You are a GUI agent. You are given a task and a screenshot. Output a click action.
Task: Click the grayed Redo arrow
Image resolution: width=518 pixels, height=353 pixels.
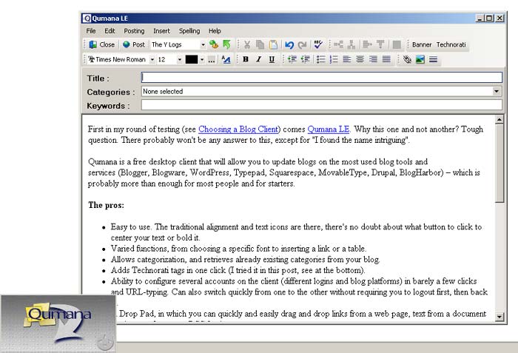(x=302, y=44)
